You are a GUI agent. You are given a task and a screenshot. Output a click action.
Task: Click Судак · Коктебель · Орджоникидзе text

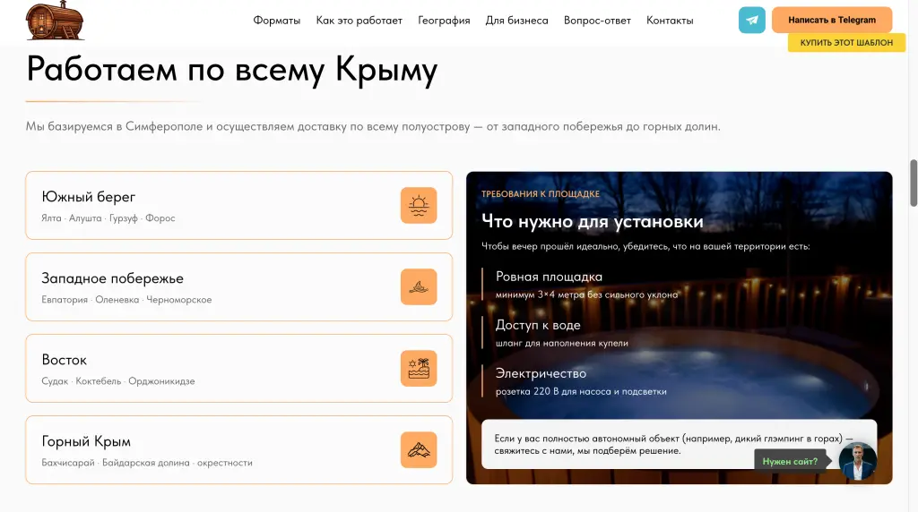118,381
